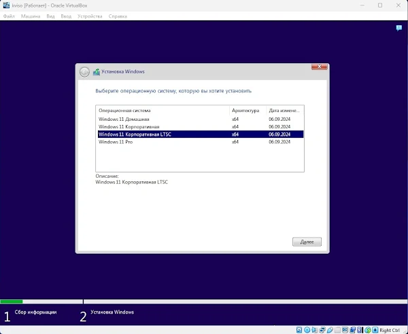
Task: Click the keyboard capture down-arrow indicator
Action: pos(375,330)
